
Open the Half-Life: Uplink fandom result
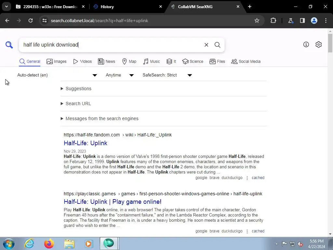(86, 143)
